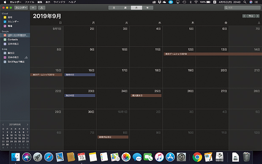Enable the Contacts calendar checkbox
Viewport: 262px width, 164px height.
click(5, 39)
